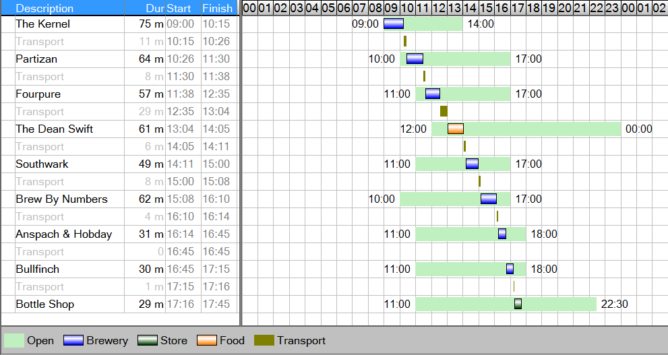Click the 61 m duration cell

(145, 129)
